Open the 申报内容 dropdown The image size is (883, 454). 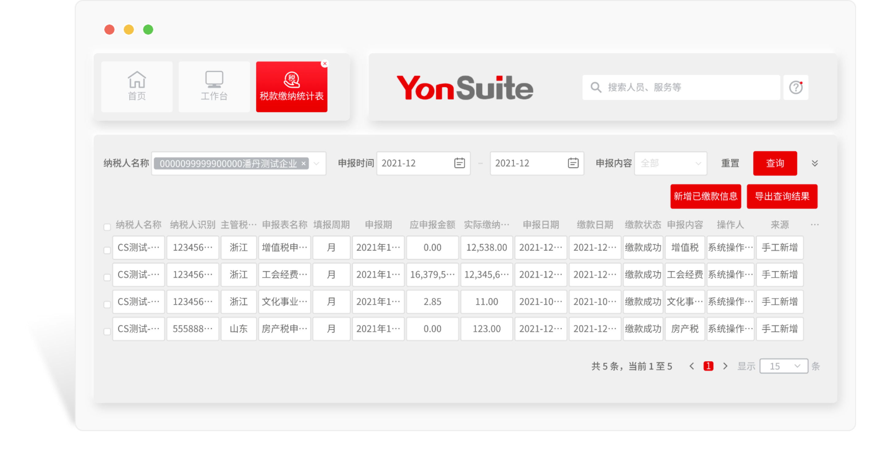pos(671,163)
